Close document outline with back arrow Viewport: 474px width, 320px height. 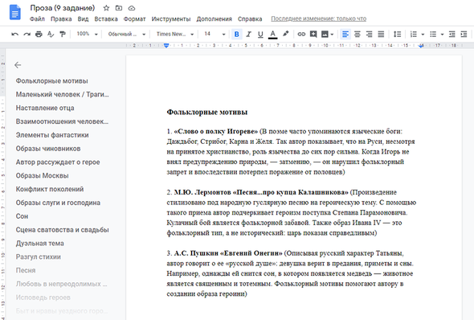18,65
